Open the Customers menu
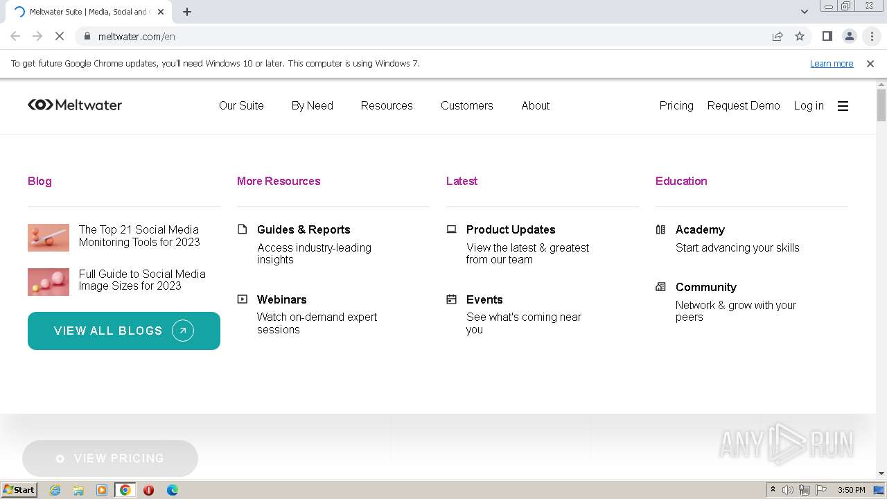The image size is (887, 499). click(467, 105)
